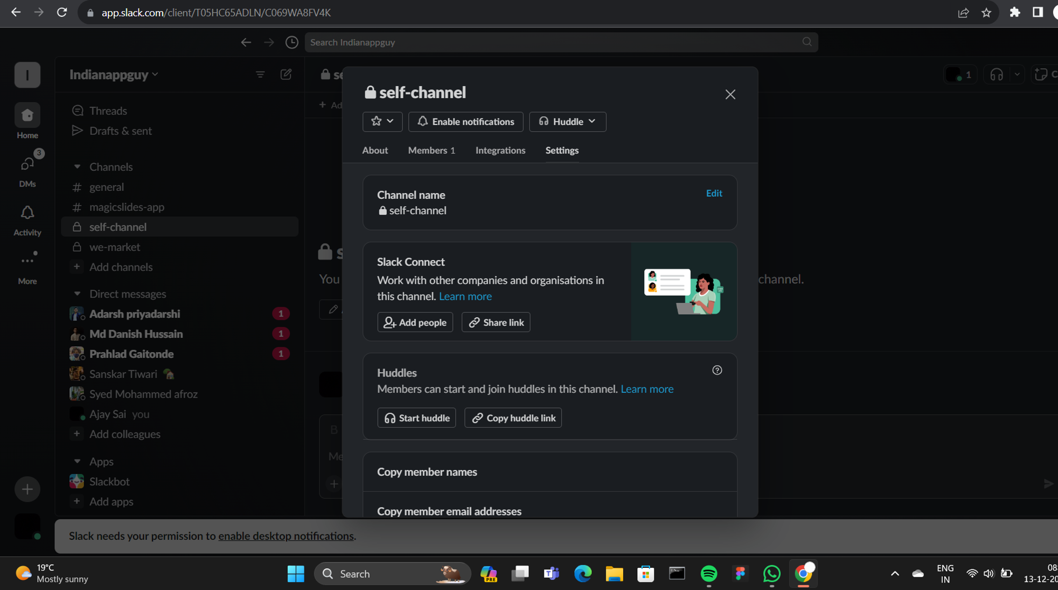Open the star channel dropdown
This screenshot has width=1058, height=590.
(382, 122)
